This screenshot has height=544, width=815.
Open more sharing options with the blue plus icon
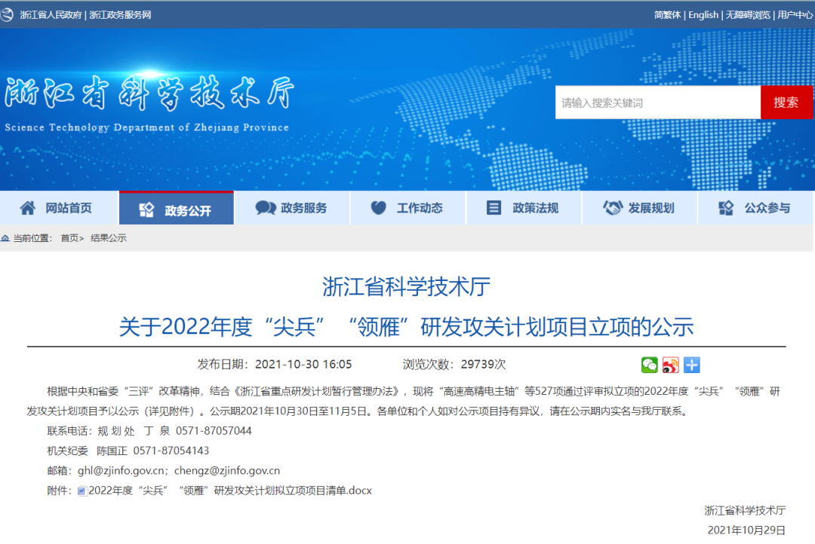tap(692, 365)
